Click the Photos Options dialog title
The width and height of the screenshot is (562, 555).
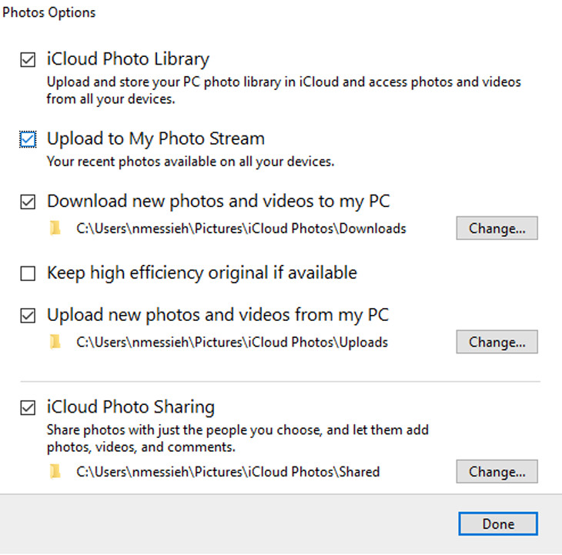pos(49,13)
